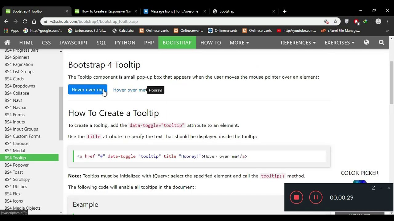Click the sidebar scroll down arrow
Screen dimensions: 394x221
click(x=61, y=213)
